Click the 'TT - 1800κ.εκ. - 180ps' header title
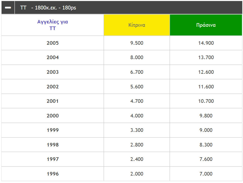This screenshot has width=243, height=183. tap(48, 7)
